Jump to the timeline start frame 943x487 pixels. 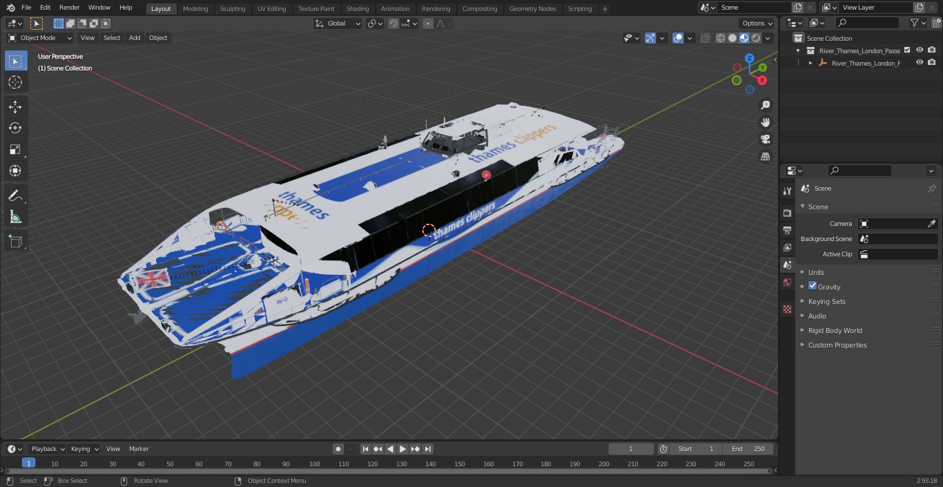365,449
